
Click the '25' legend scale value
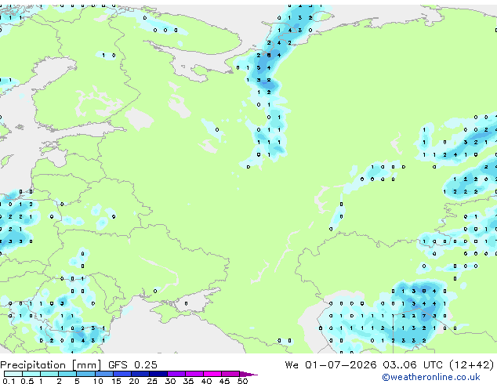coord(152,381)
